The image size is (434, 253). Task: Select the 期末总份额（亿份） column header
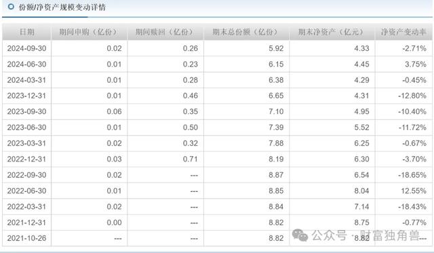pos(246,32)
